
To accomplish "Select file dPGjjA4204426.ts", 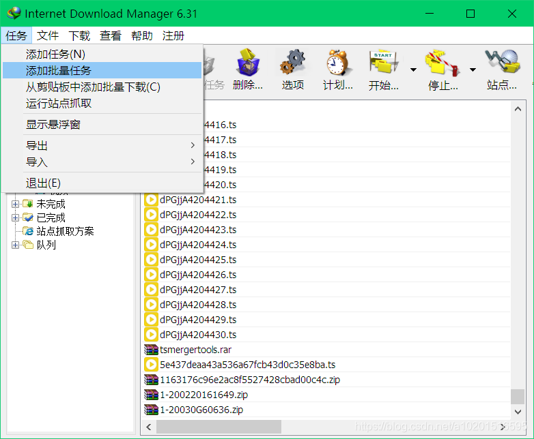I will 198,275.
